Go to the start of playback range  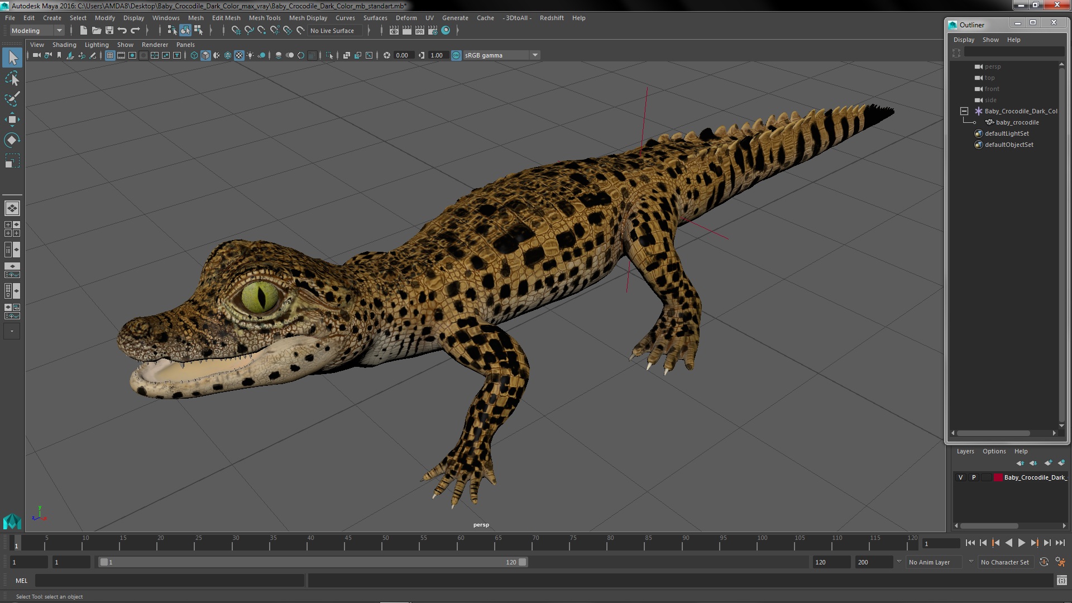click(970, 543)
